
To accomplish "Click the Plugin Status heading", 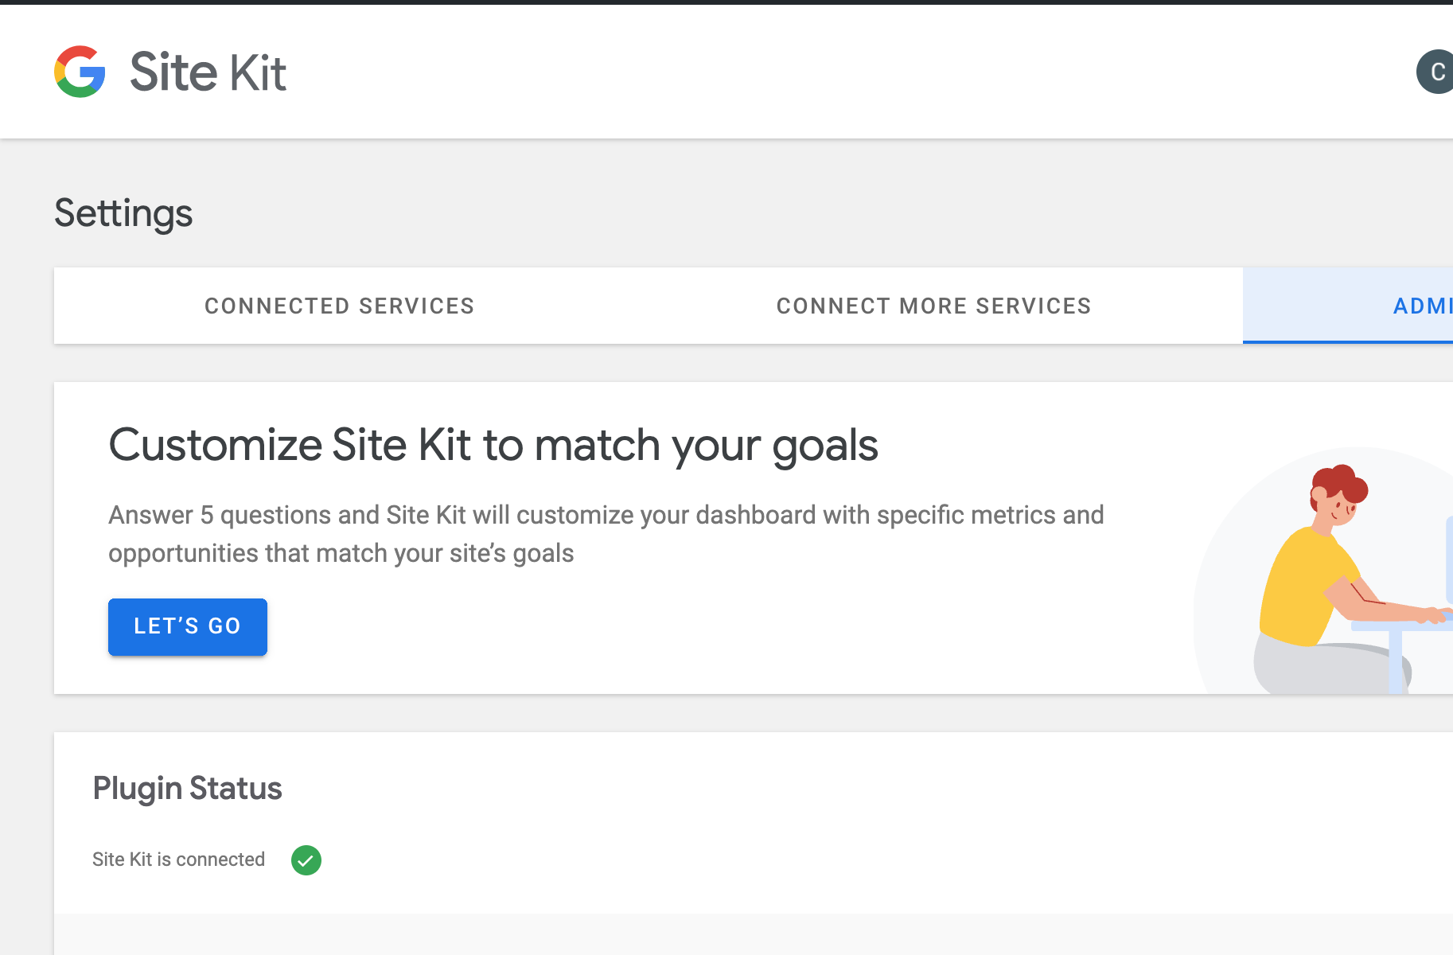I will [x=188, y=788].
